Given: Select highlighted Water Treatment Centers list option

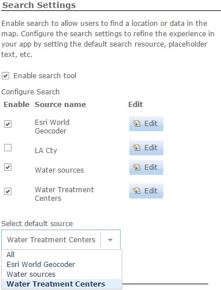Looking at the screenshot, I should point(62,284).
